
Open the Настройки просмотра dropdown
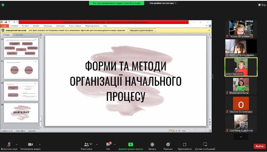point(163,3)
